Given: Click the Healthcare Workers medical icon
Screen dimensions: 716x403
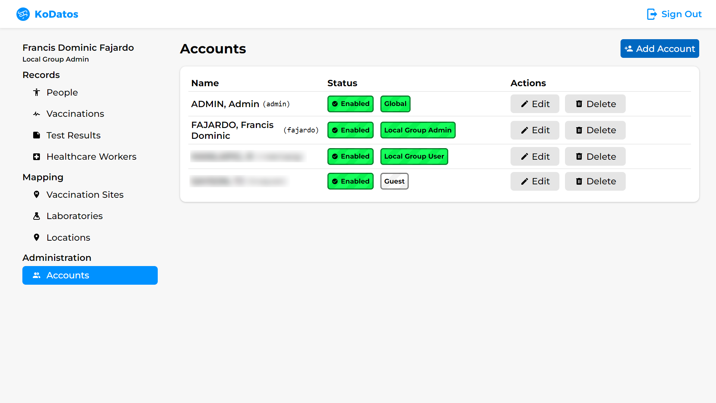Looking at the screenshot, I should click(37, 156).
